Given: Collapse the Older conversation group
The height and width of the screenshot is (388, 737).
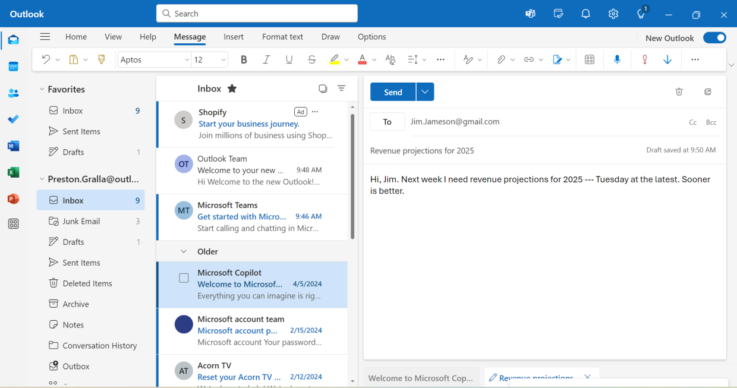Looking at the screenshot, I should pyautogui.click(x=184, y=251).
